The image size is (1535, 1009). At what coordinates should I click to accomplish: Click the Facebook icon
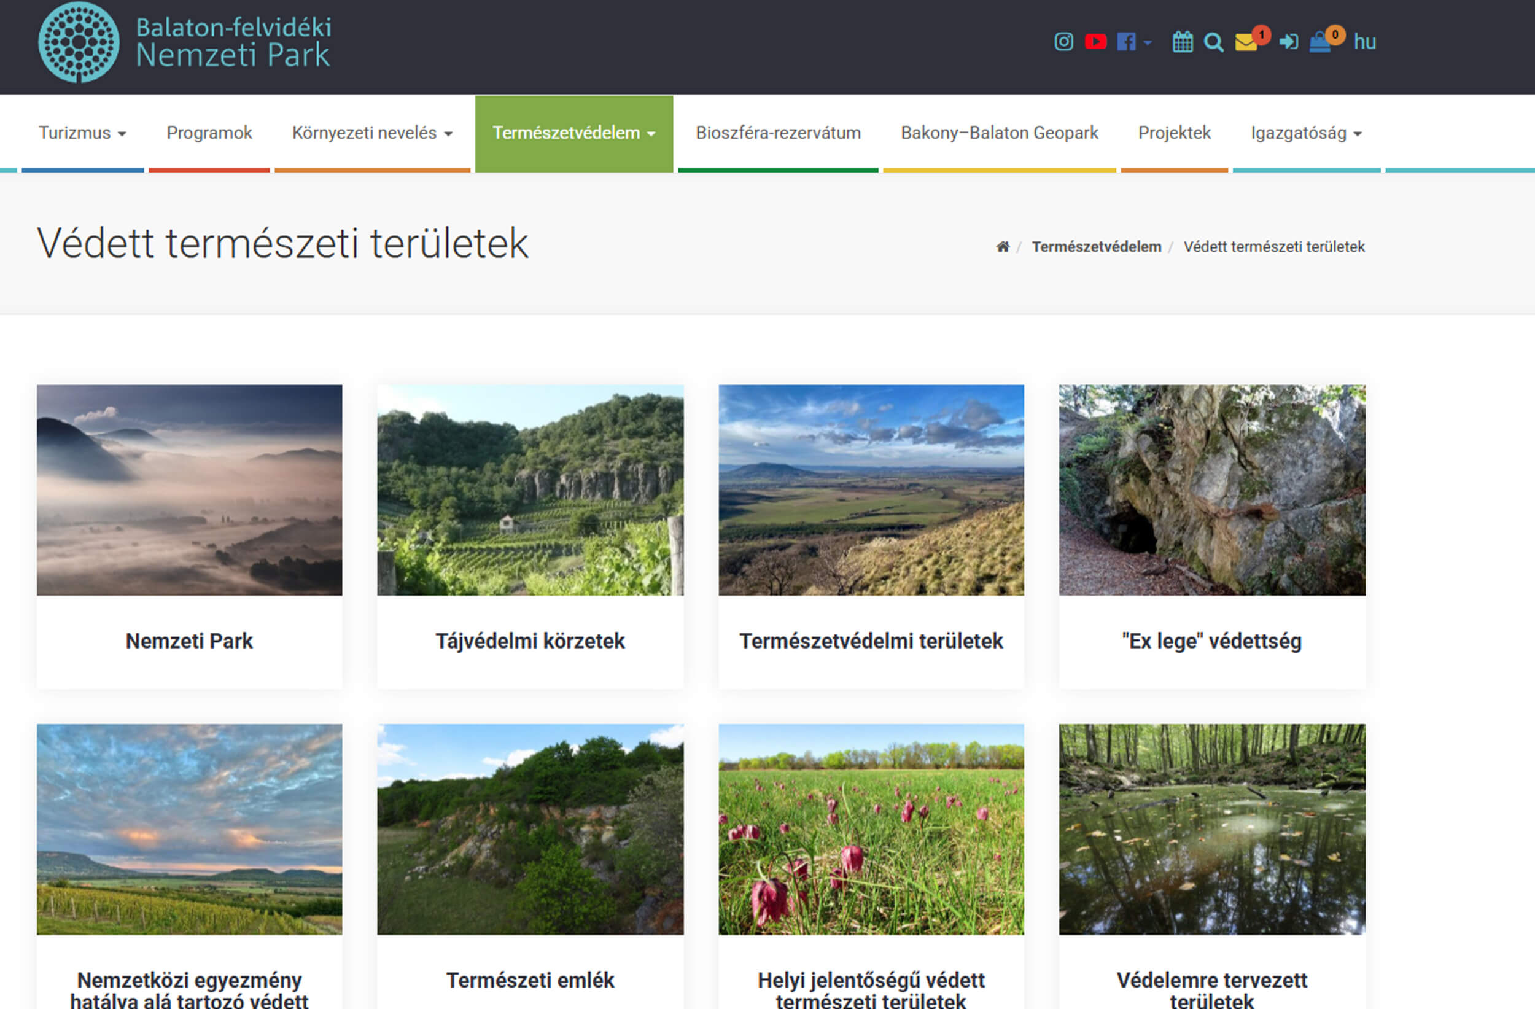tap(1125, 42)
